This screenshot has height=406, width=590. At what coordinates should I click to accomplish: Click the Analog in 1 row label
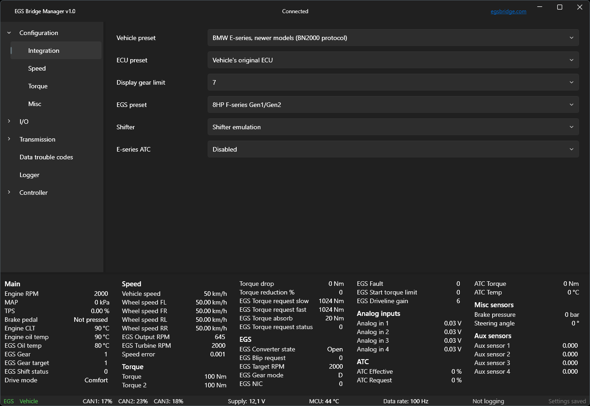tap(373, 323)
